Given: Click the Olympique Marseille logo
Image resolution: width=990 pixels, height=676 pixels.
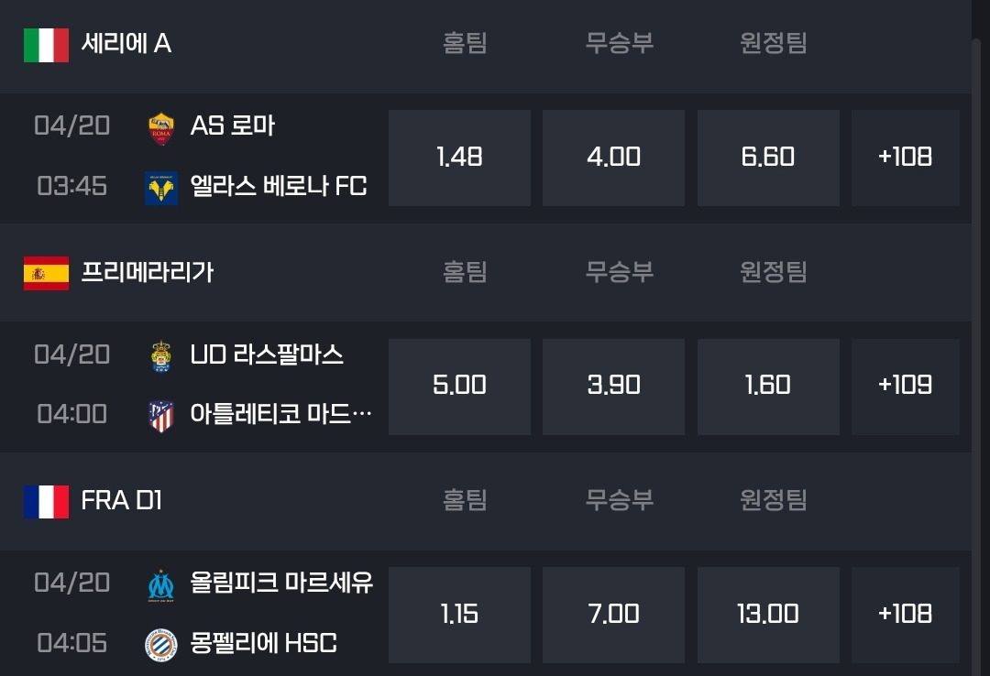Looking at the screenshot, I should (x=161, y=585).
